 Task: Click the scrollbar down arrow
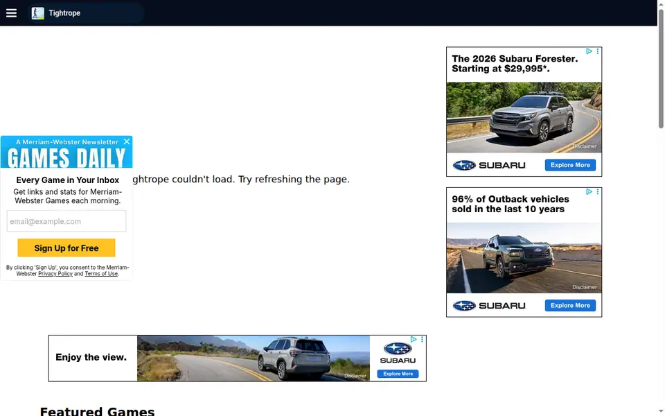coord(661,412)
